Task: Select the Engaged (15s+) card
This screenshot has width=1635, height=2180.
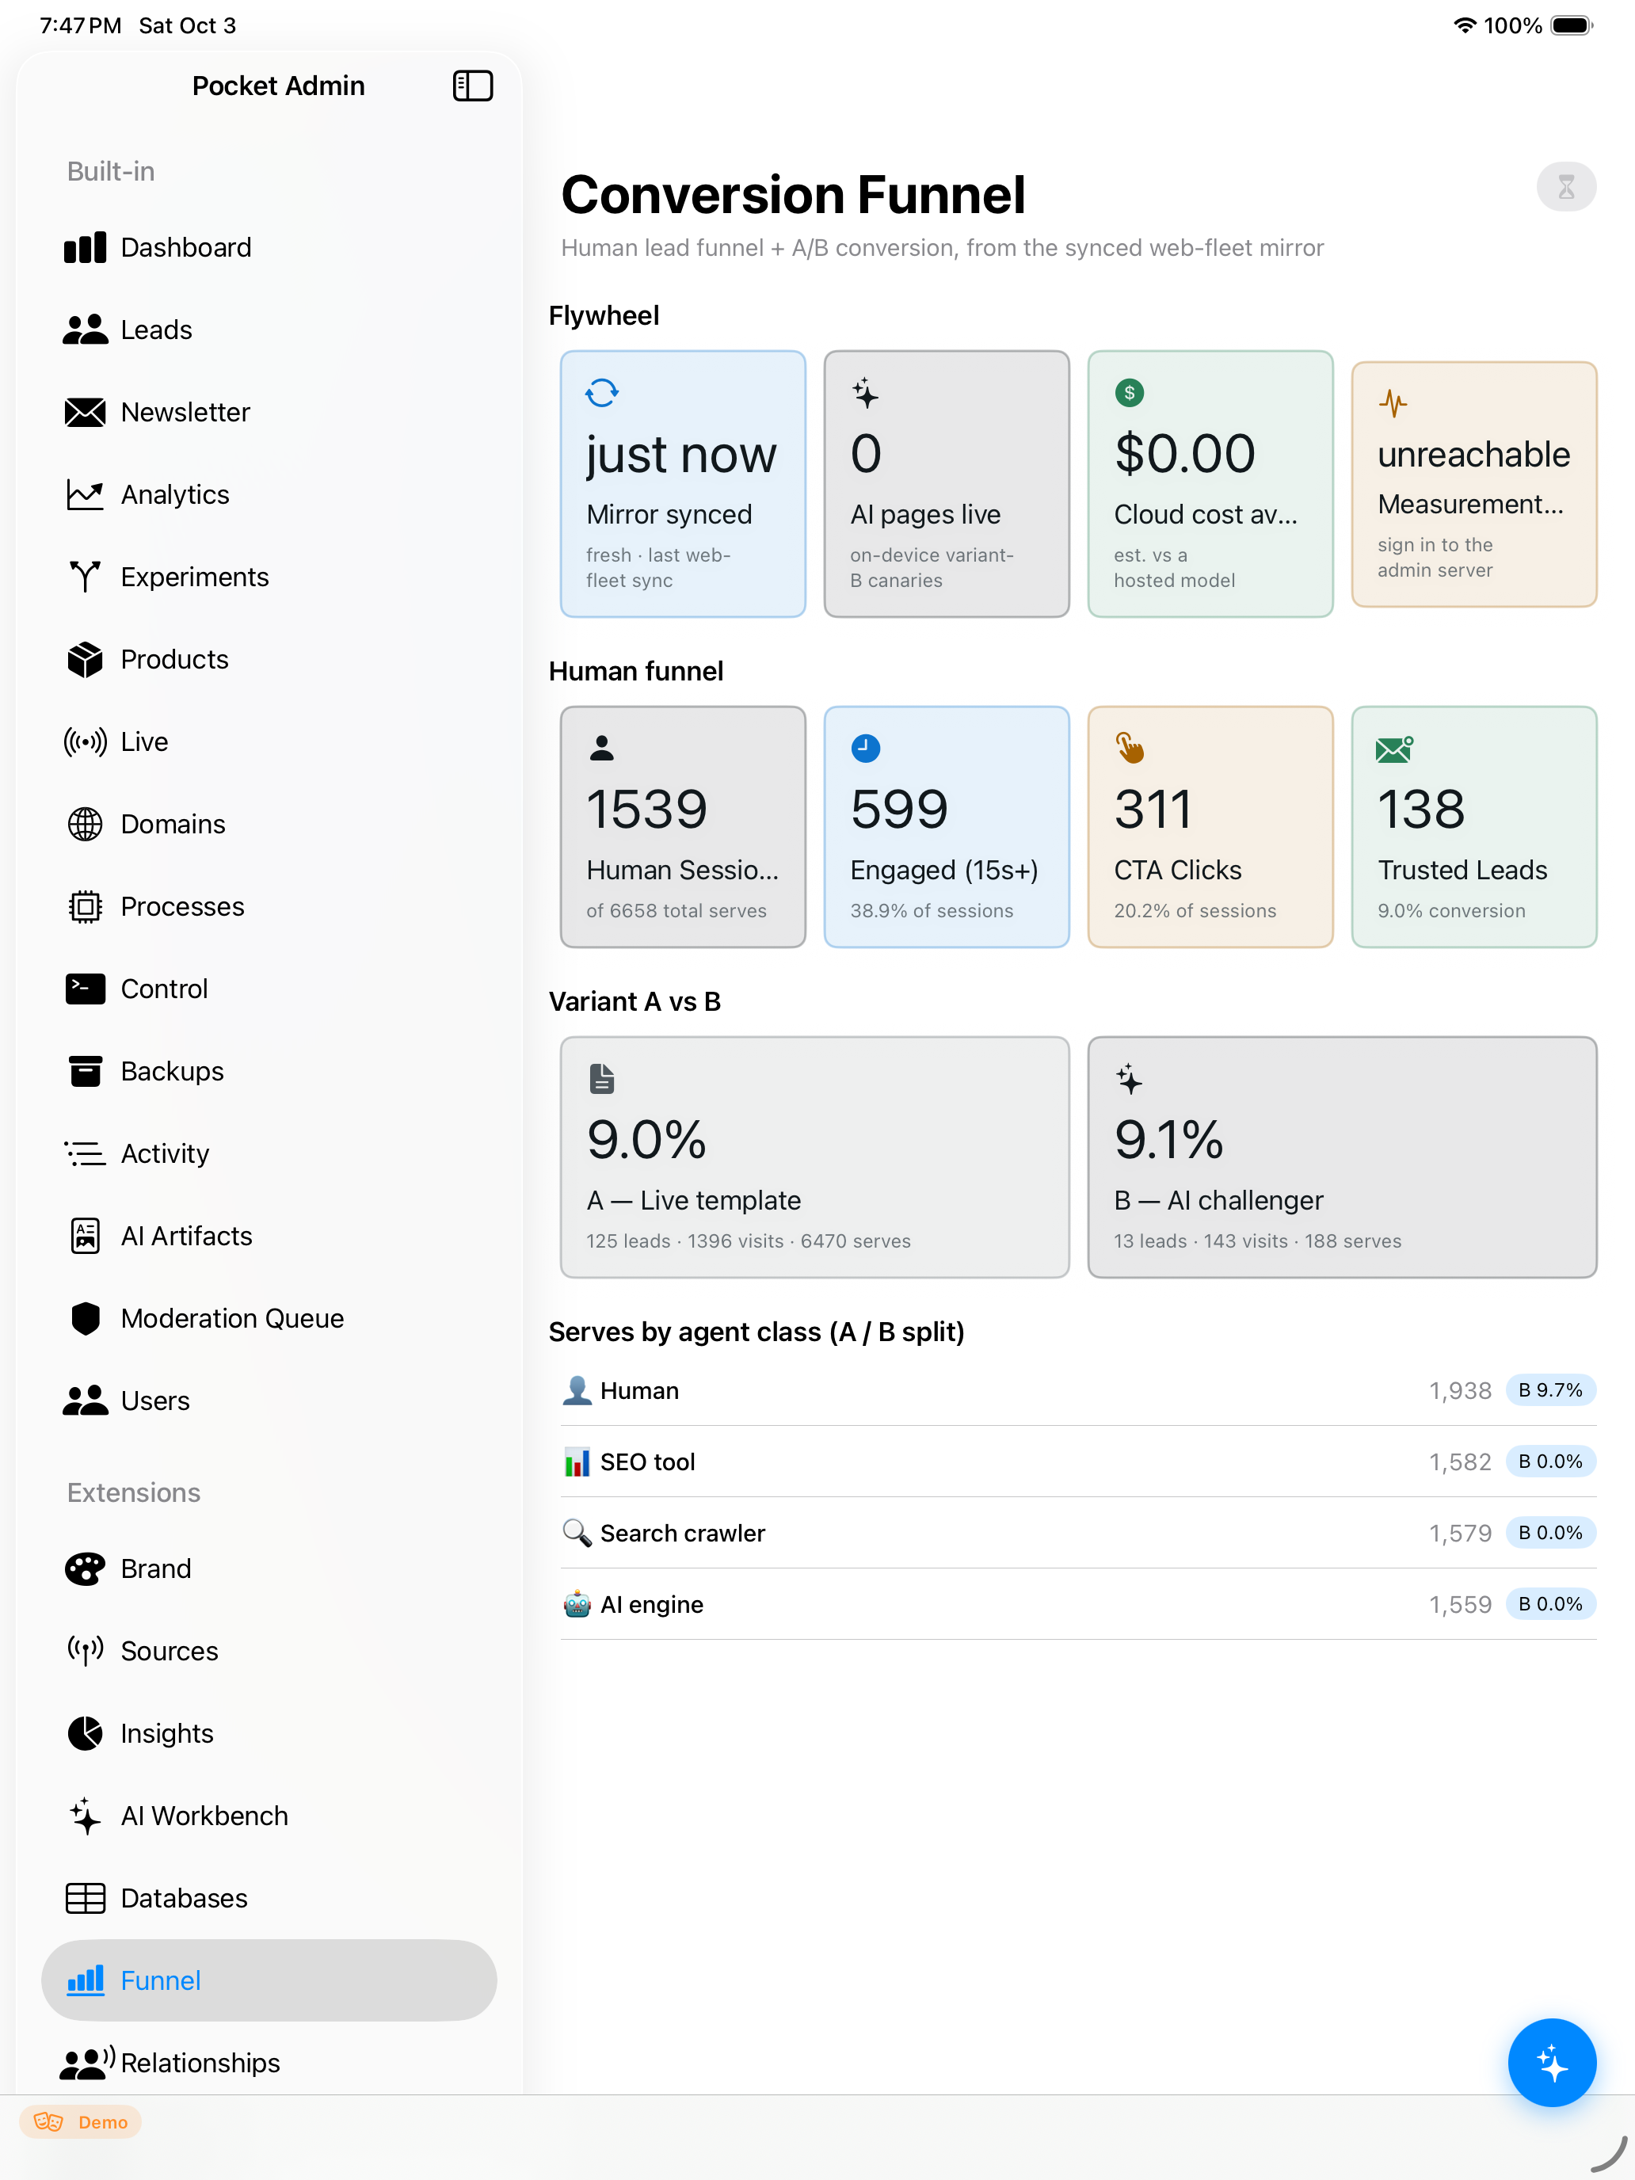Action: [946, 827]
